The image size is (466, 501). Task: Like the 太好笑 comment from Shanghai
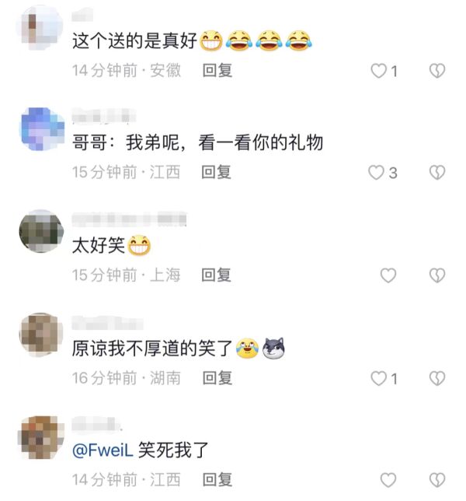pos(388,275)
